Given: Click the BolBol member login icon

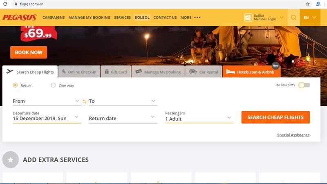Looking at the screenshot, I should point(248,18).
